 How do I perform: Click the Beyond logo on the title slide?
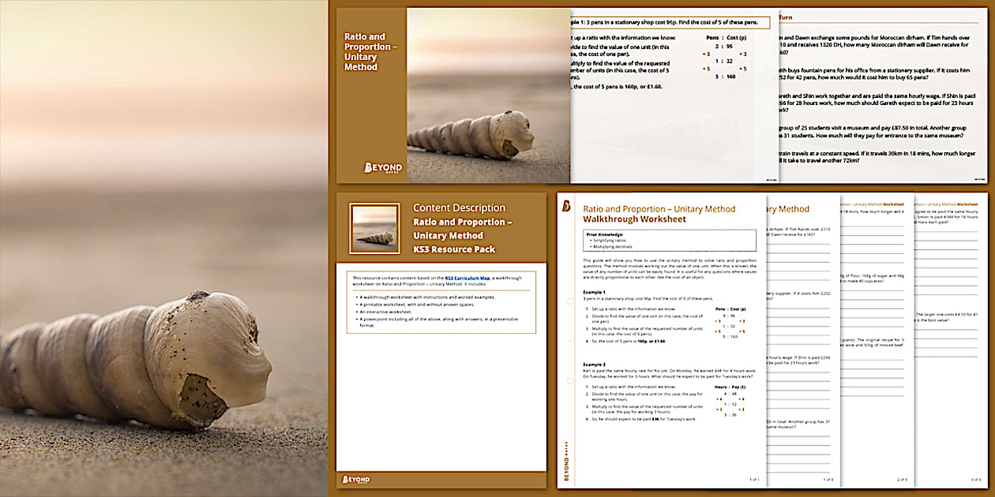[382, 168]
